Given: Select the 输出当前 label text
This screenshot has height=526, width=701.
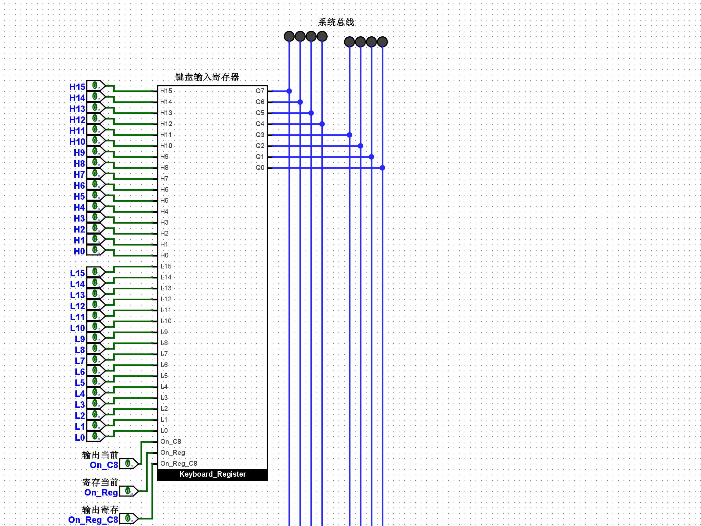Looking at the screenshot, I should pos(100,455).
